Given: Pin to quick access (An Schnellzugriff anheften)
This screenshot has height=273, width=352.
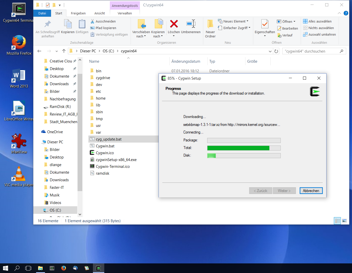Looking at the screenshot, I should click(48, 29).
